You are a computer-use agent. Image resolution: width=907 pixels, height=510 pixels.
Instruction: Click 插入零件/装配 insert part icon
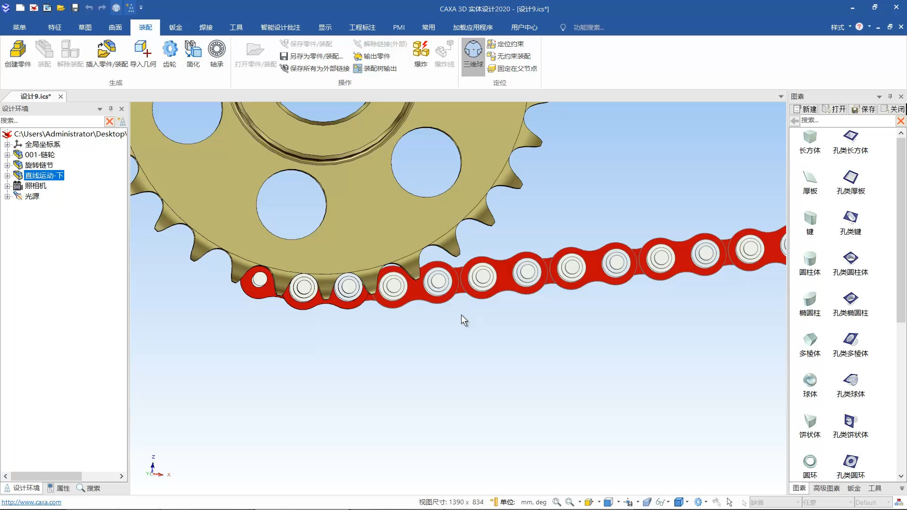(x=107, y=54)
